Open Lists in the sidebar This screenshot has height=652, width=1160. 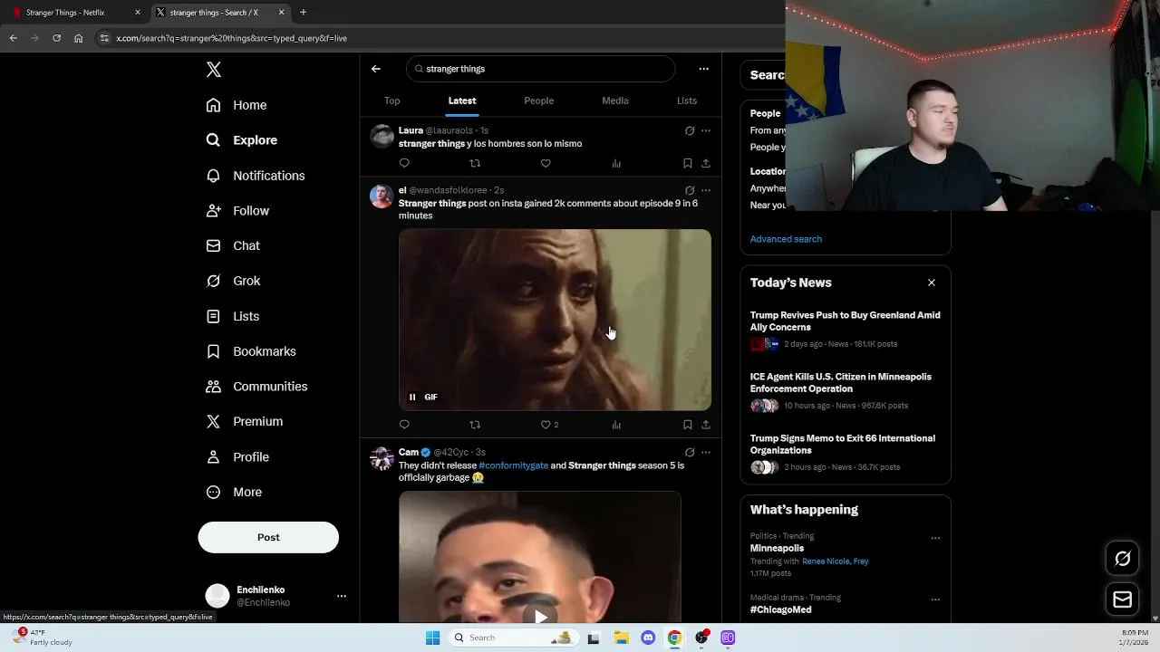click(x=233, y=316)
